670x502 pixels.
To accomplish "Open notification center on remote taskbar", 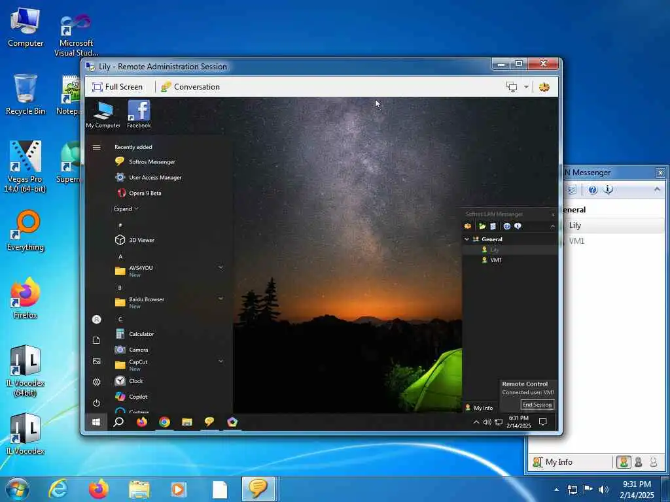I will point(543,422).
